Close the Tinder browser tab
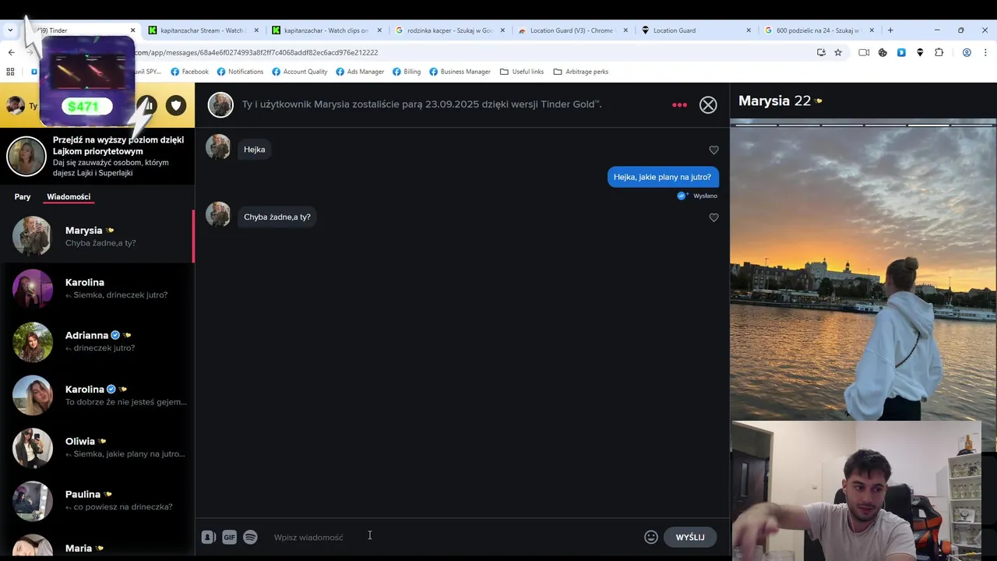Viewport: 997px width, 561px height. point(132,30)
